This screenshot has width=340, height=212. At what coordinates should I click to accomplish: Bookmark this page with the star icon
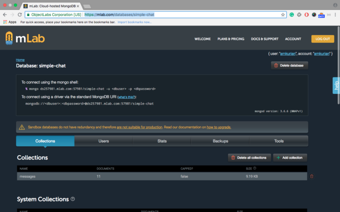pyautogui.click(x=283, y=14)
